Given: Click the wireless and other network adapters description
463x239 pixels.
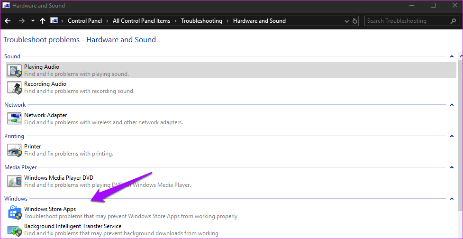Looking at the screenshot, I should point(104,122).
